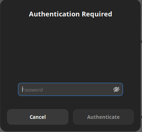
Task: Reveal password characters using the eye icon
Action: tap(116, 89)
